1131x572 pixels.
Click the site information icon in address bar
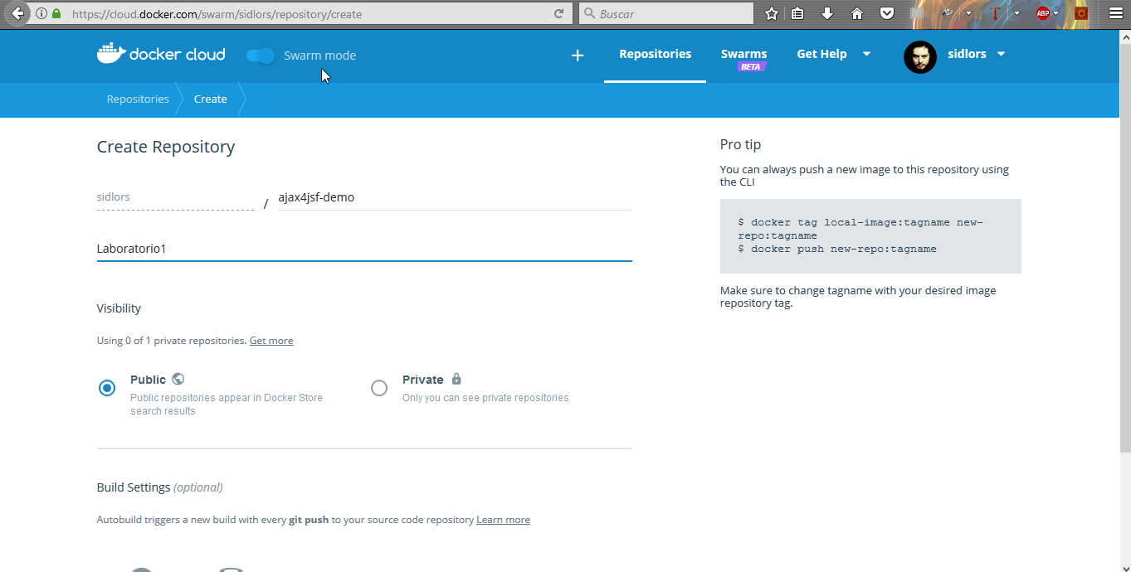[41, 14]
